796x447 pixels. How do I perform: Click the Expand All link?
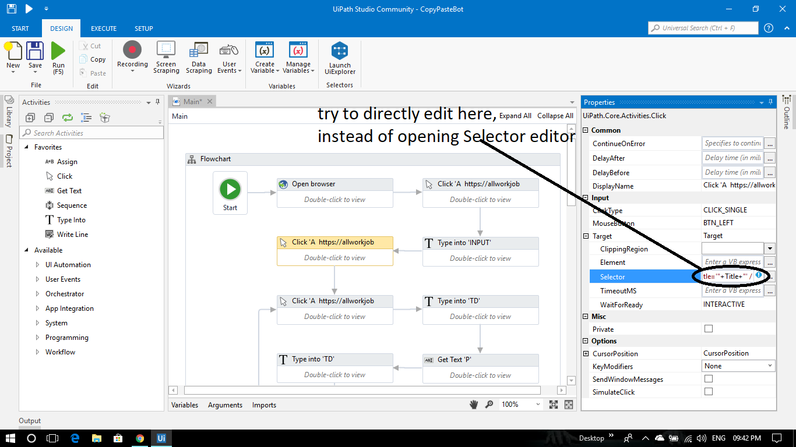515,116
